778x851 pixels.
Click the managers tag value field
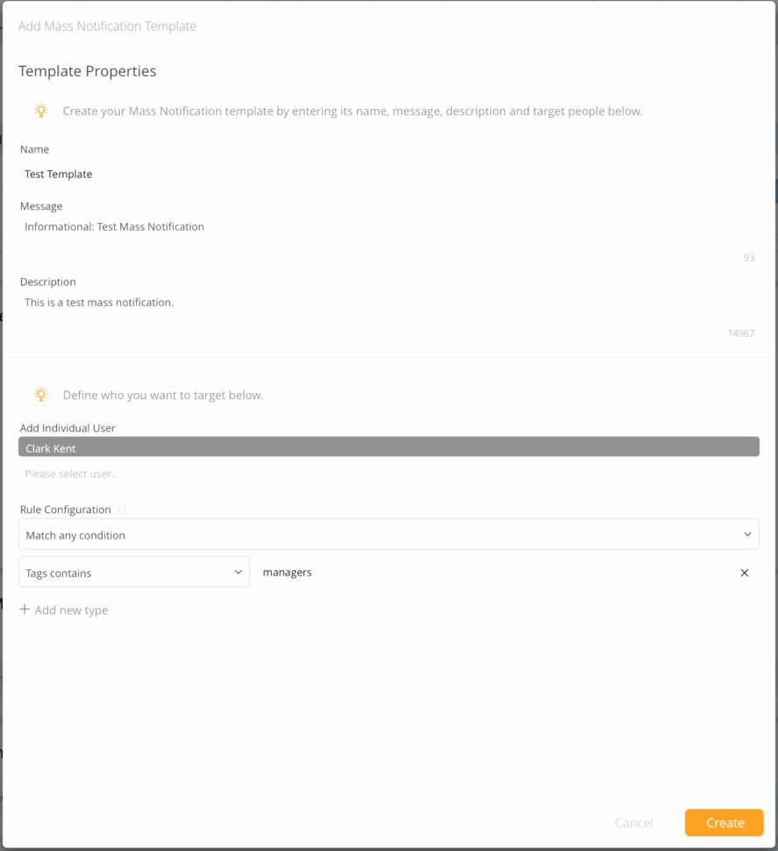pos(491,573)
